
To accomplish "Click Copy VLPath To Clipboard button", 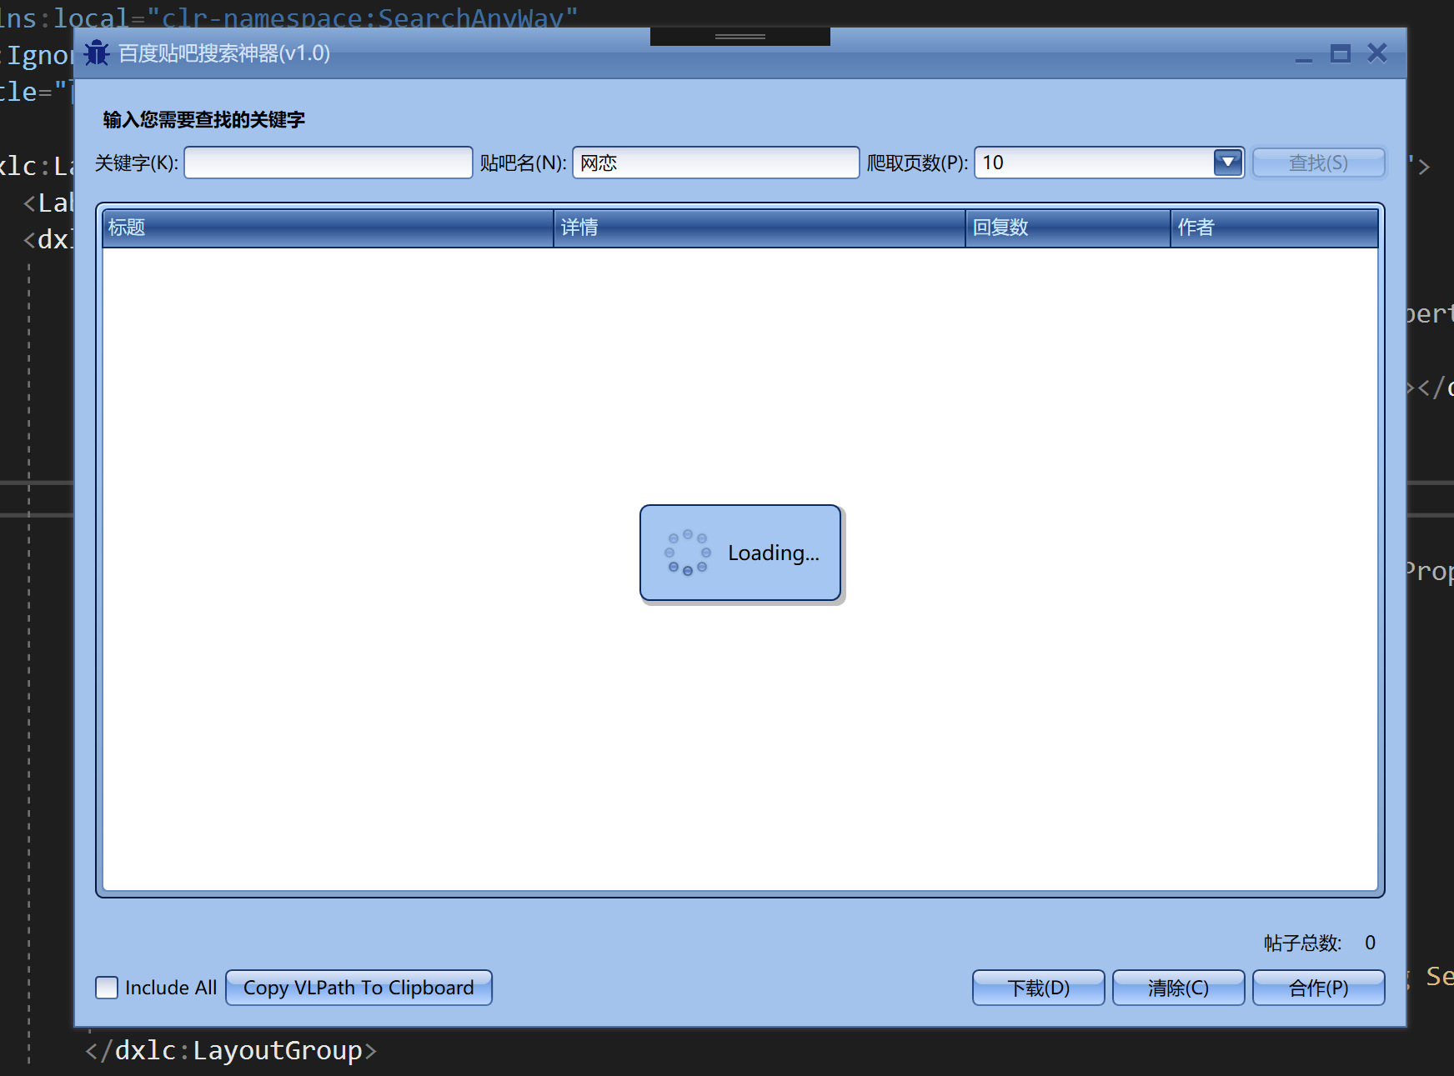I will [358, 988].
